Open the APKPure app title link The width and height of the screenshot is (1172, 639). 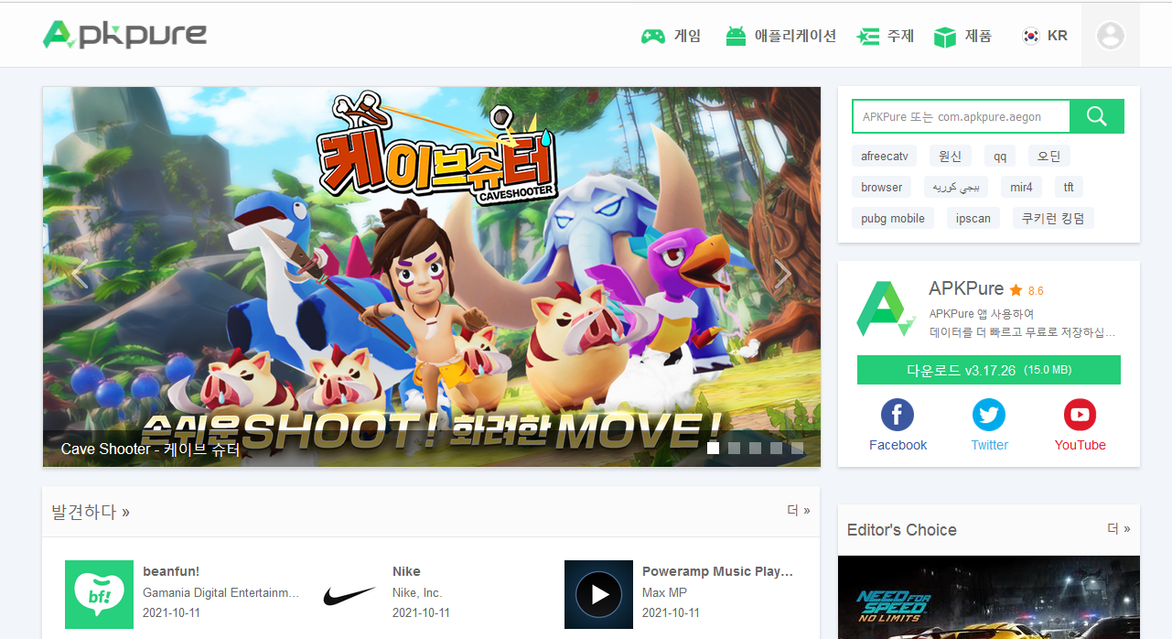coord(966,288)
